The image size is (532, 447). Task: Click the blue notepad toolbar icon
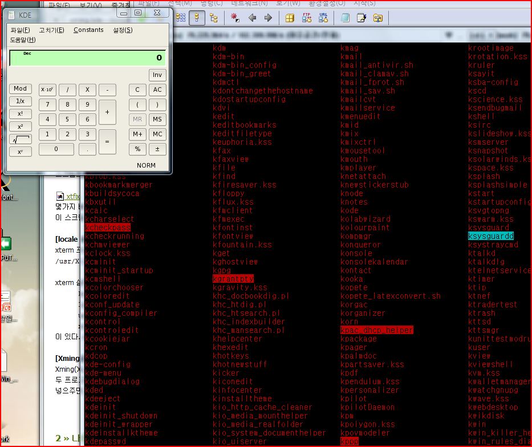(345, 18)
